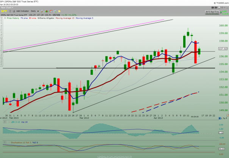
Task: Click the 89 xma indicator label
Action: [33, 18]
